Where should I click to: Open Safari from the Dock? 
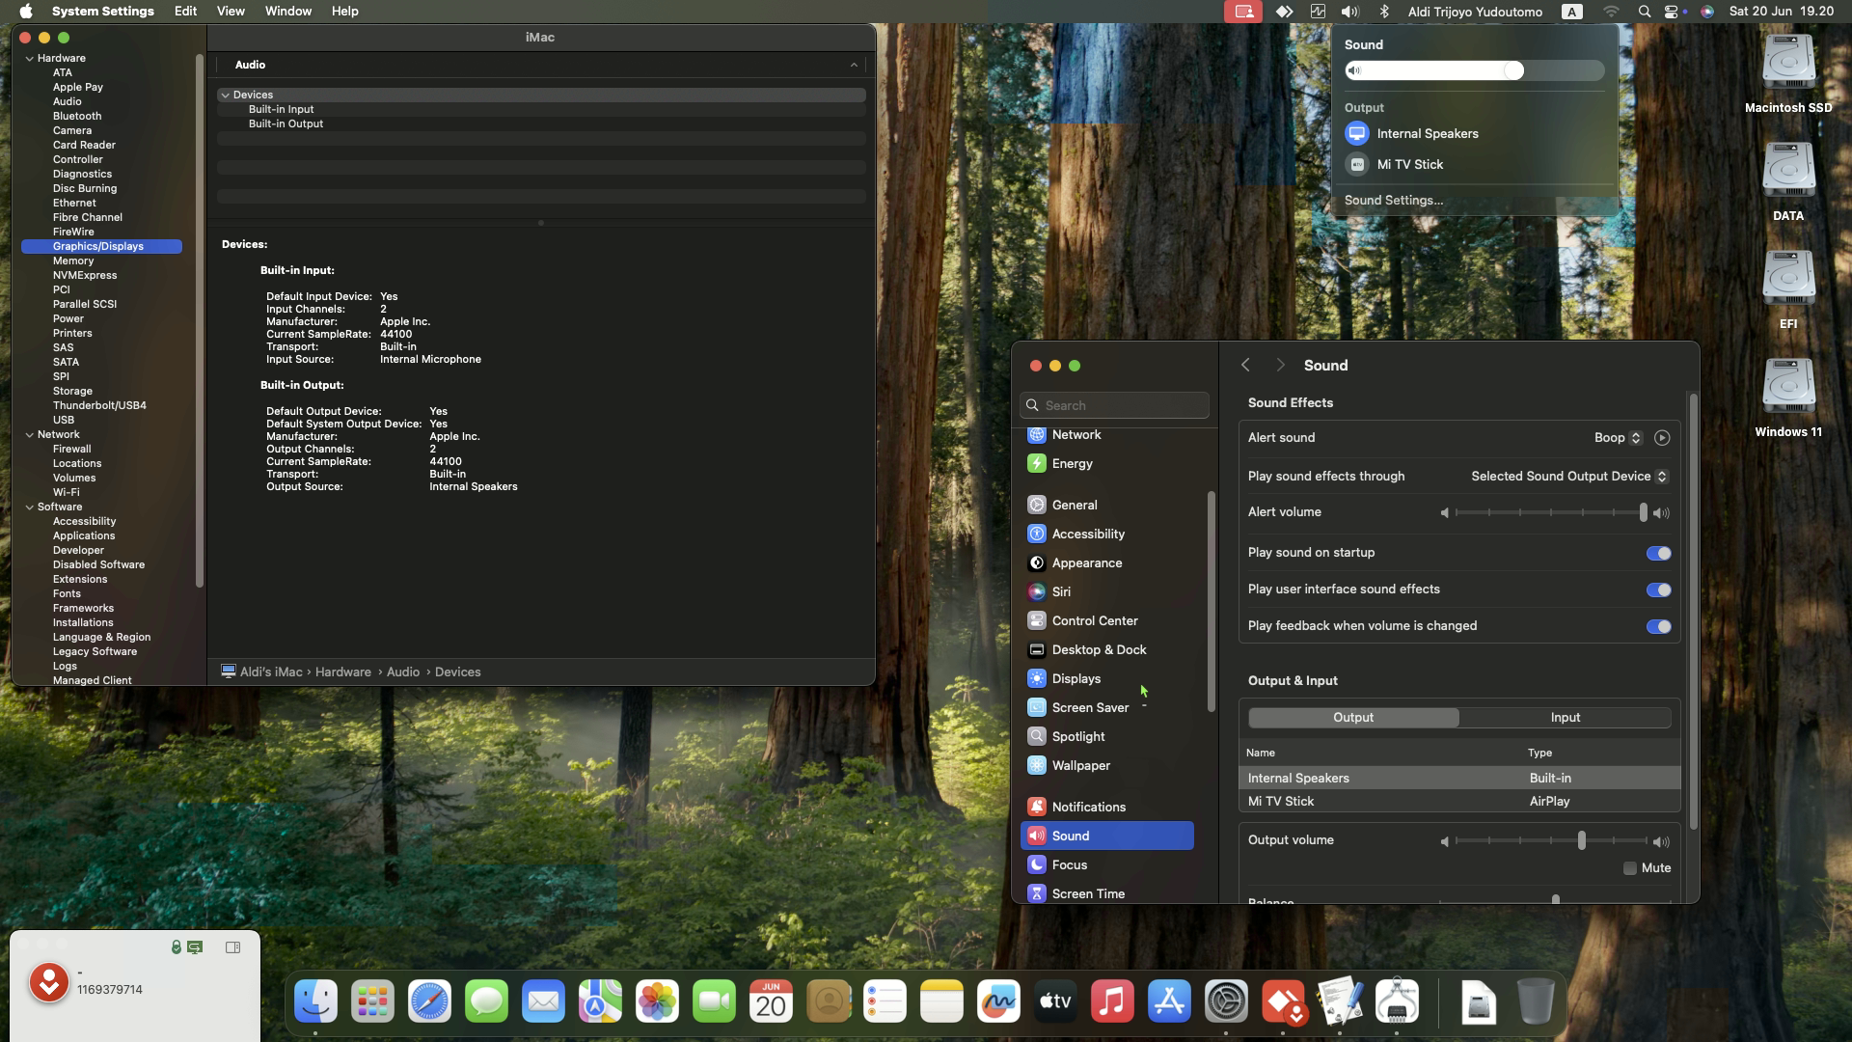(x=429, y=1001)
